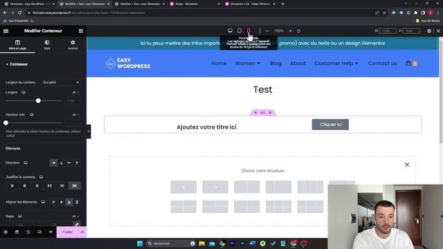Screen dimensions: 443x249
Task: Open the Mise en page tab
Action: coord(17,44)
